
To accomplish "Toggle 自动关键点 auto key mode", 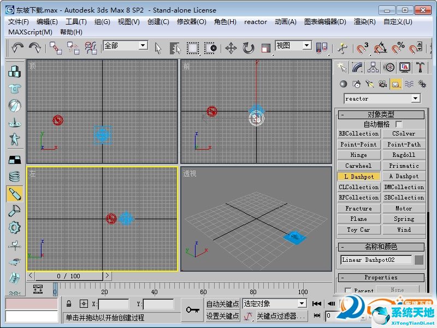I will point(223,304).
